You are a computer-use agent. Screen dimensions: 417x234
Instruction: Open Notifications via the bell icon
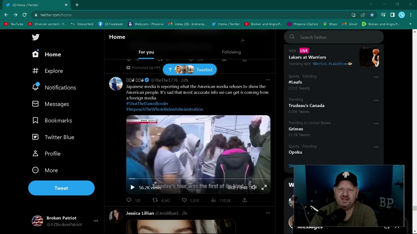[36, 87]
